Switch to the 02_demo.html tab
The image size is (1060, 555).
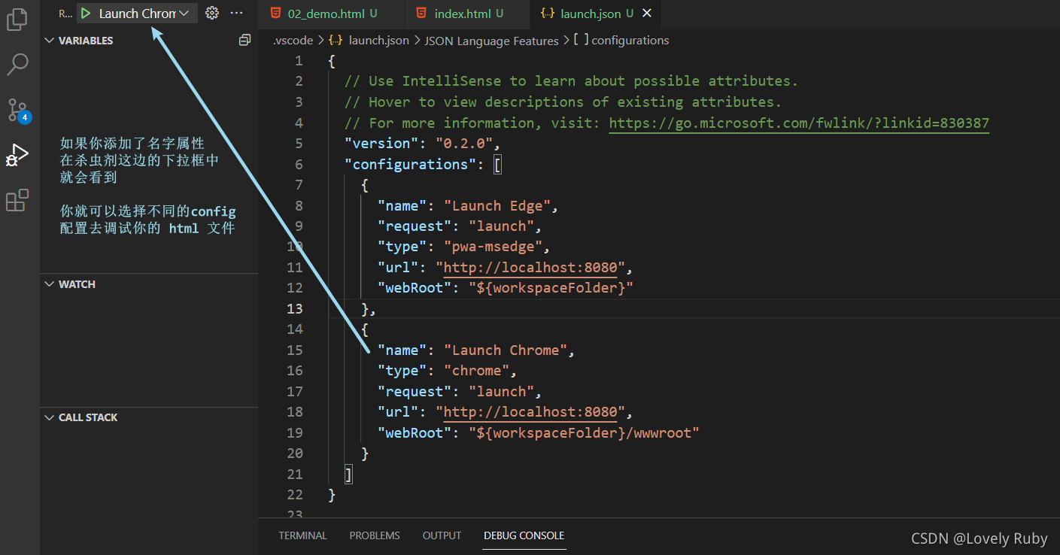[x=333, y=14]
